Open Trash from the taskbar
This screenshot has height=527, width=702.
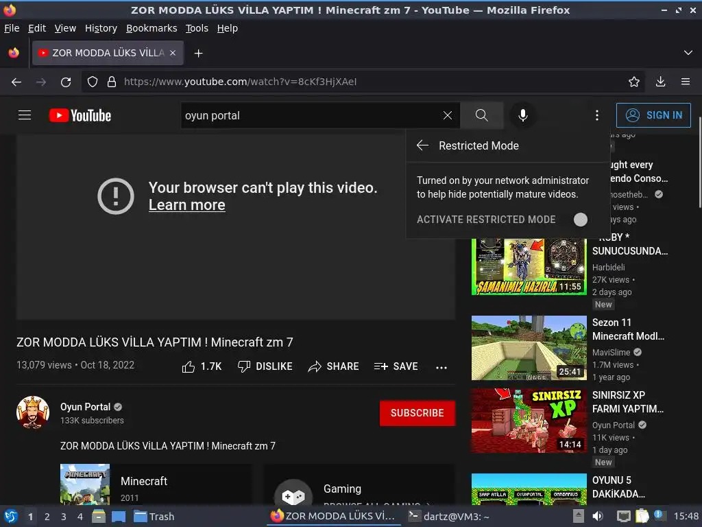154,516
